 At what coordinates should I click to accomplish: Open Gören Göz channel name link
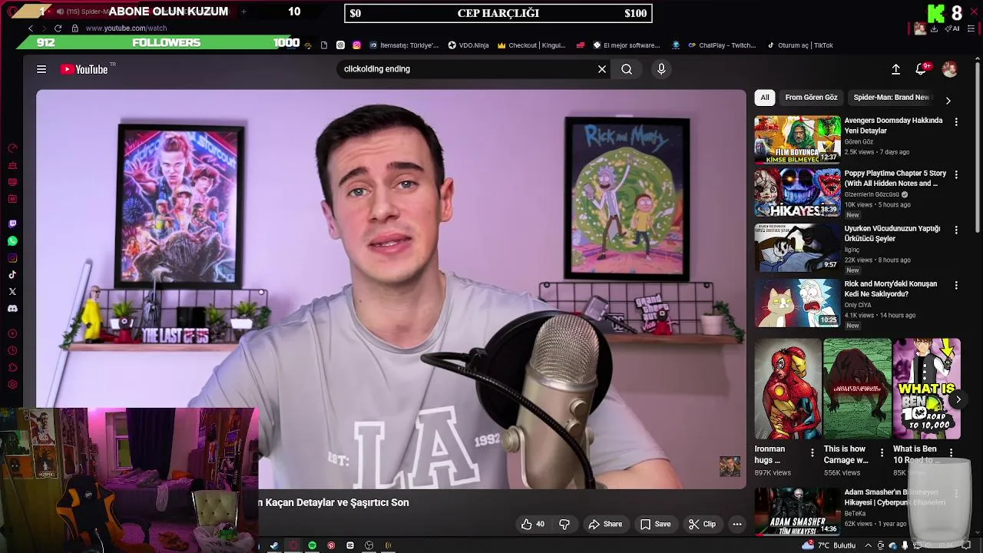(x=859, y=142)
